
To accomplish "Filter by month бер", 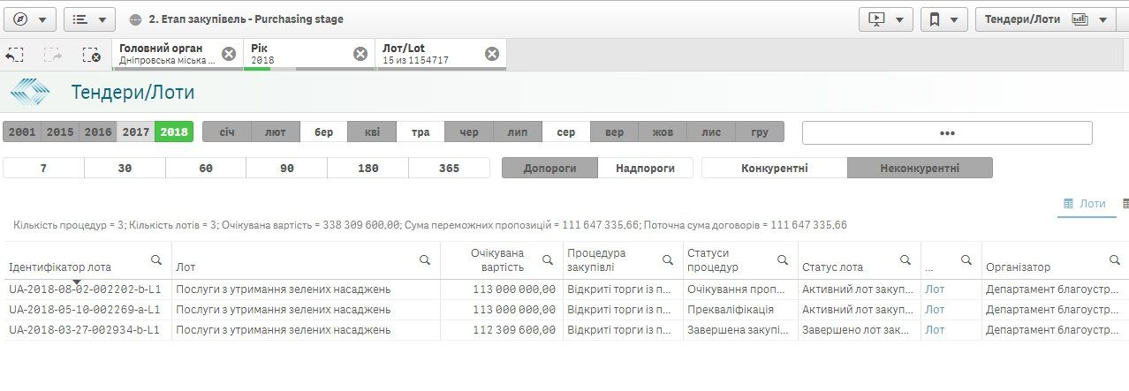I will pyautogui.click(x=324, y=132).
